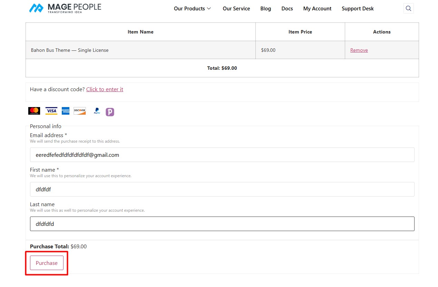Image resolution: width=438 pixels, height=287 pixels.
Task: Click the Total: $69.00 row
Action: click(222, 68)
